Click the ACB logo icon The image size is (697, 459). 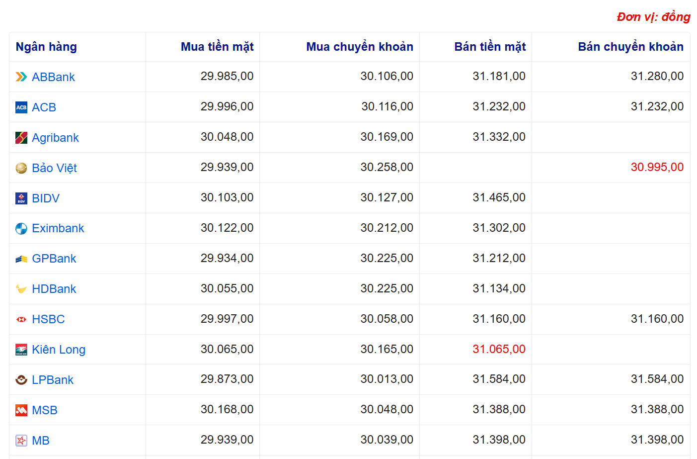click(21, 107)
